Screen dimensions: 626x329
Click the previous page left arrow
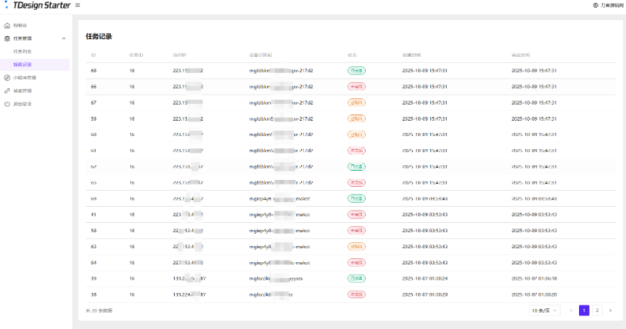(x=571, y=310)
